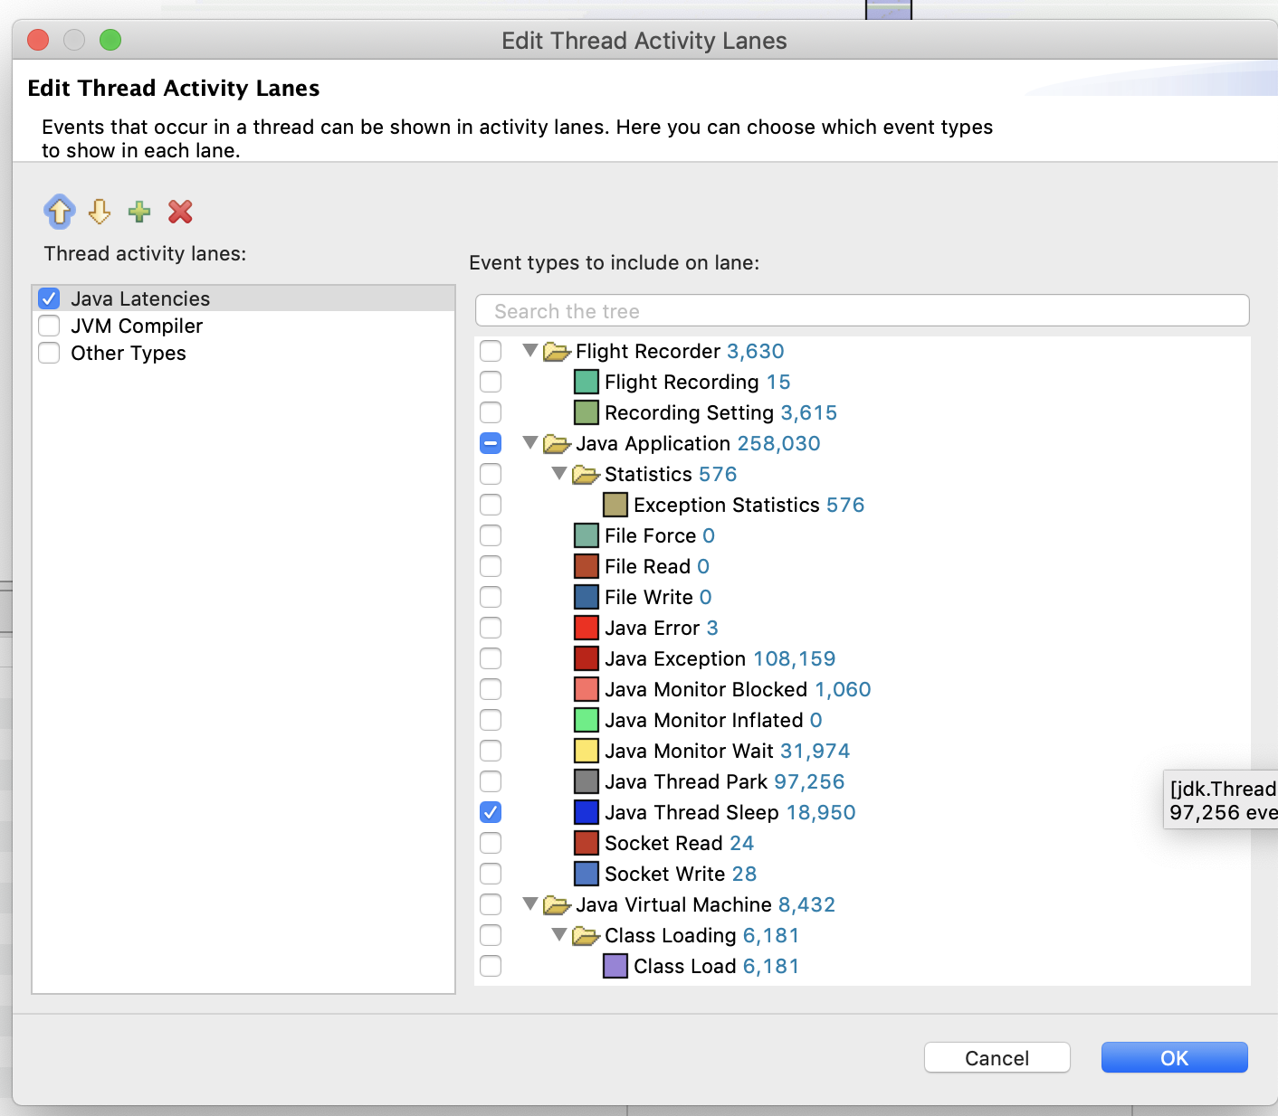Collapse the Java Virtual Machine tree node
The image size is (1278, 1116).
pyautogui.click(x=530, y=903)
